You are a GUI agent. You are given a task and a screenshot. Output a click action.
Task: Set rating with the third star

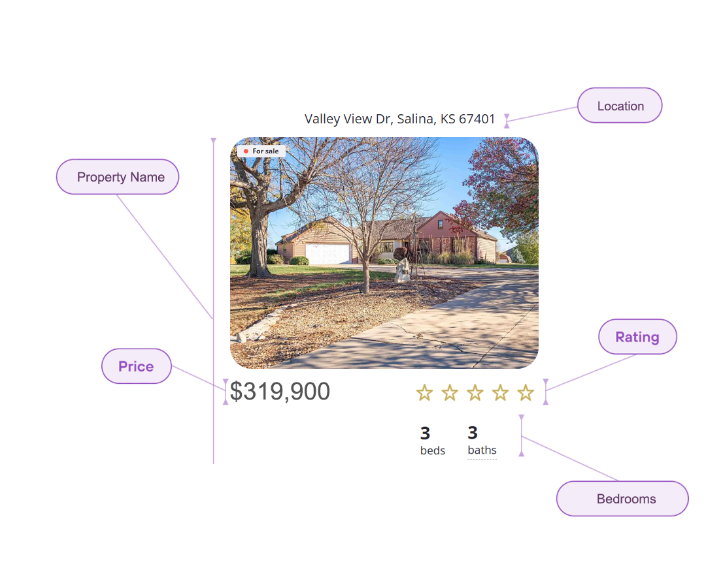click(x=475, y=392)
